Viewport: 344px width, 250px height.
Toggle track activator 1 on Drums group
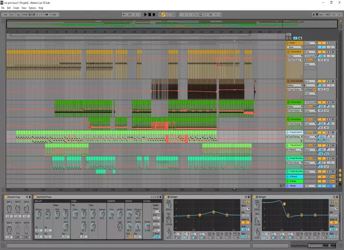[322, 43]
